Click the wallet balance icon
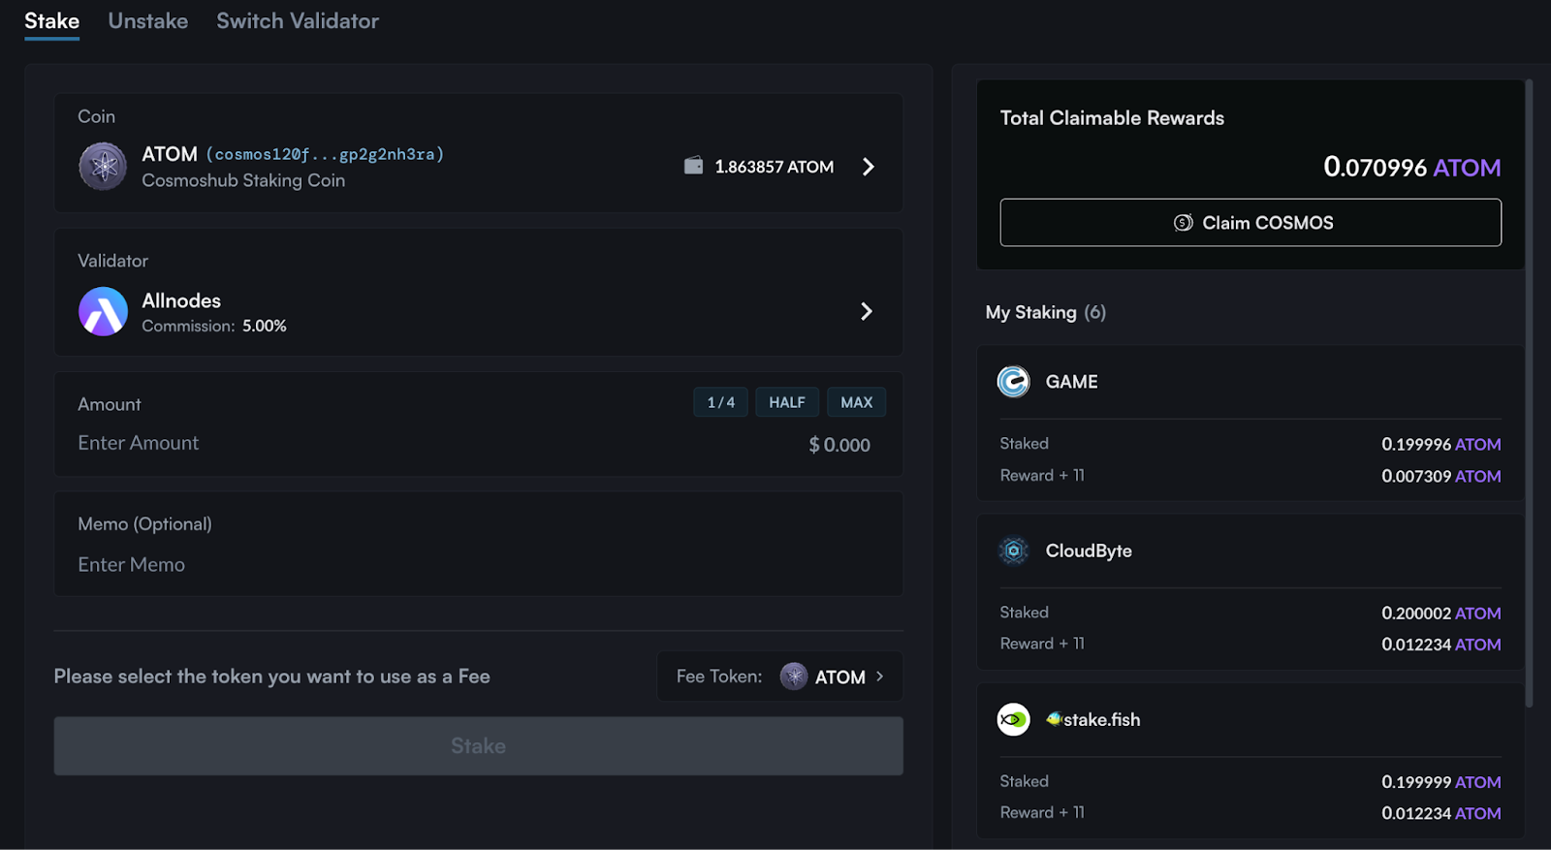1551x850 pixels. 693,166
